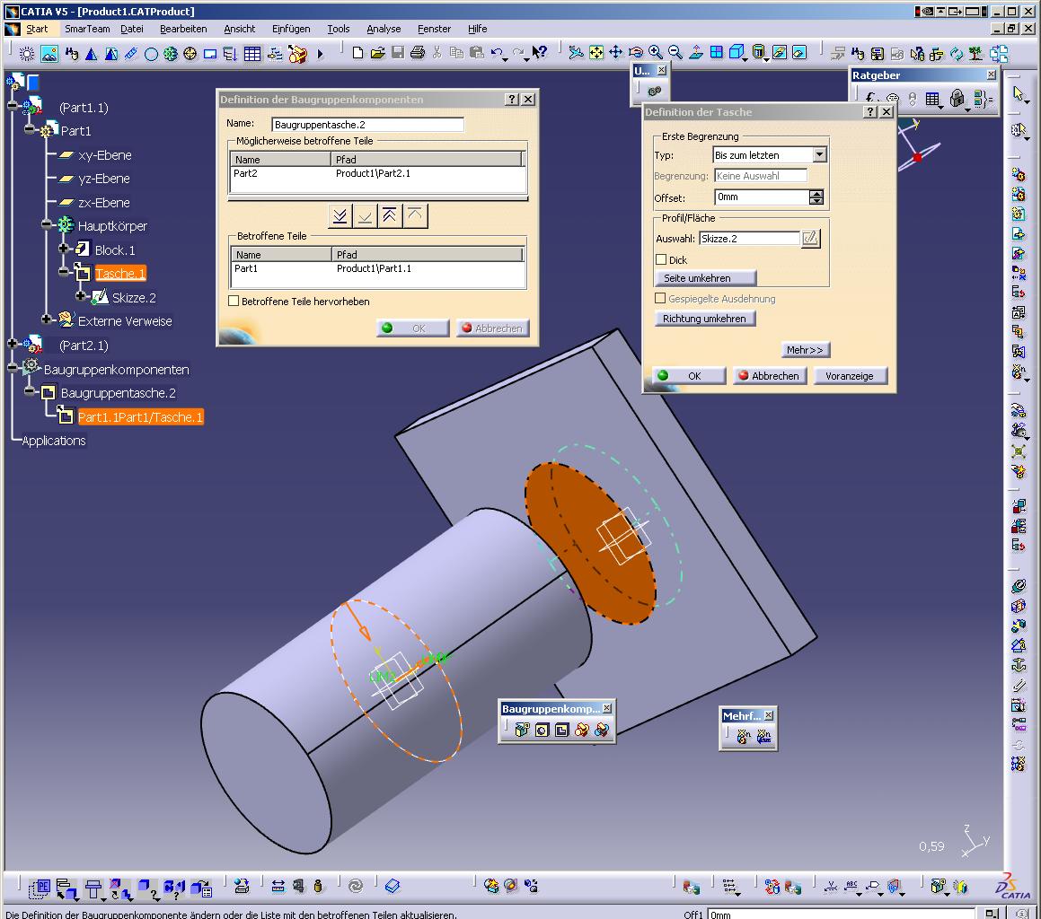Click the first icon in the Mehrf... toolbar

coord(744,736)
